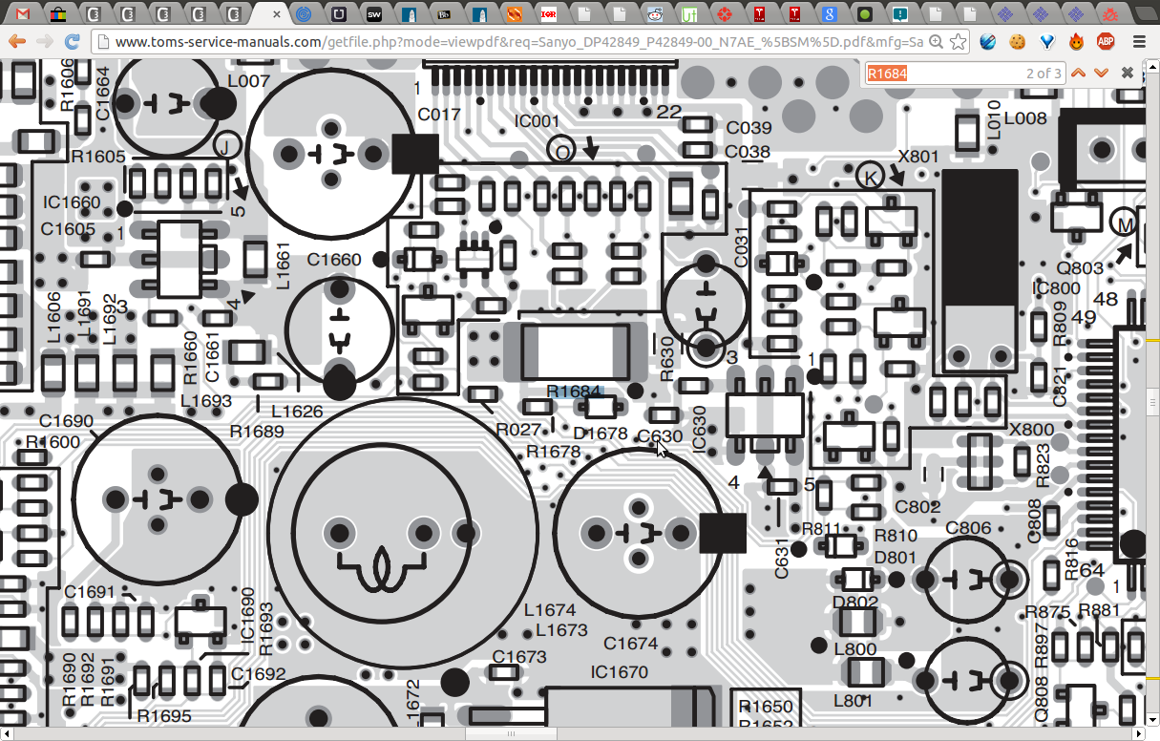Click the R027 label
Screen dimensions: 1160x741
point(518,430)
